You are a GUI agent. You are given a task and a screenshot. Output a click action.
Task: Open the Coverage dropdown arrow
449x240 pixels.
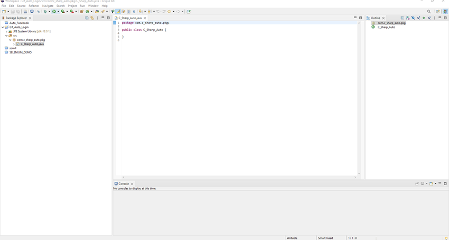pos(67,12)
